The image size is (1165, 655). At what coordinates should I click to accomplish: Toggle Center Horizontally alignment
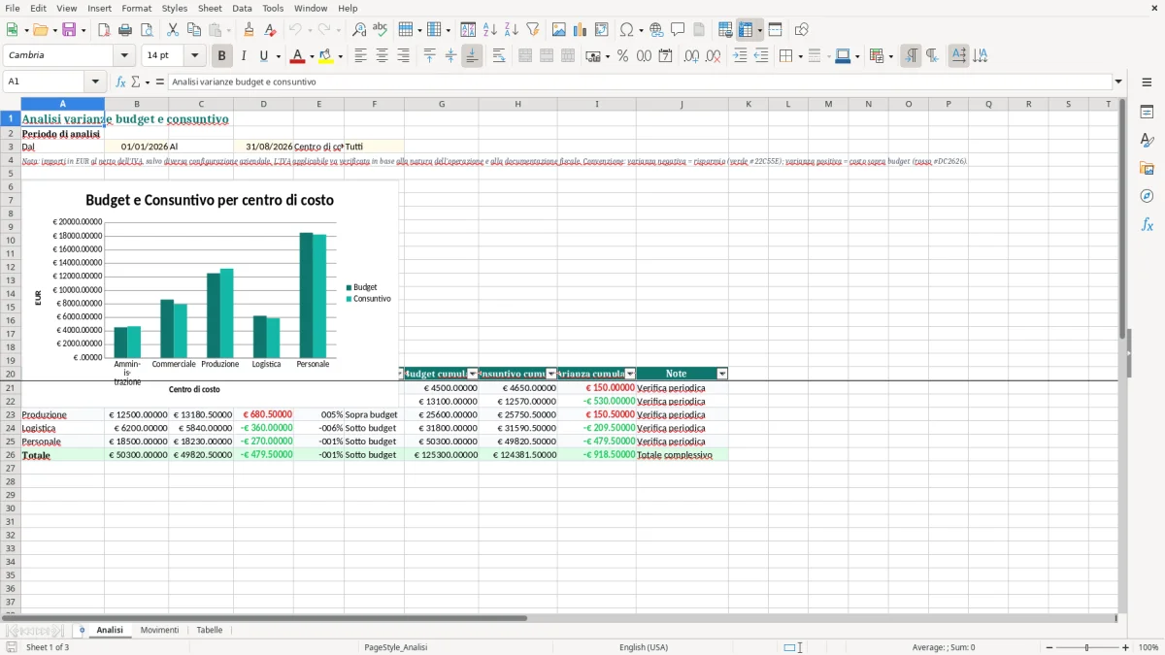pos(382,56)
